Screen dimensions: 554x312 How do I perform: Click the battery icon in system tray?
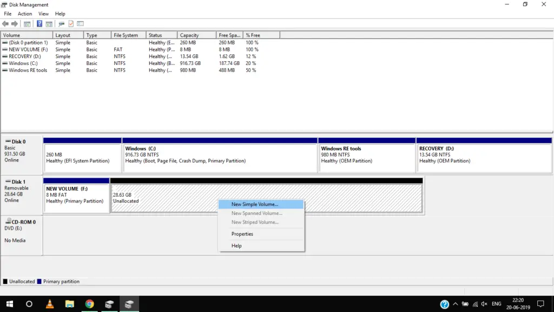click(465, 304)
